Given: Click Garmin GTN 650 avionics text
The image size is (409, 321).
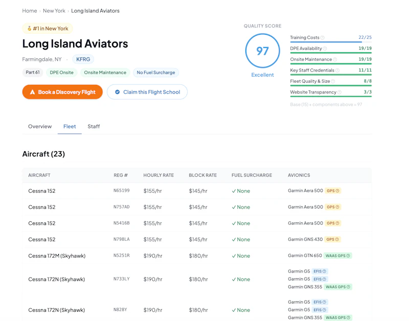Looking at the screenshot, I should click(x=305, y=256).
